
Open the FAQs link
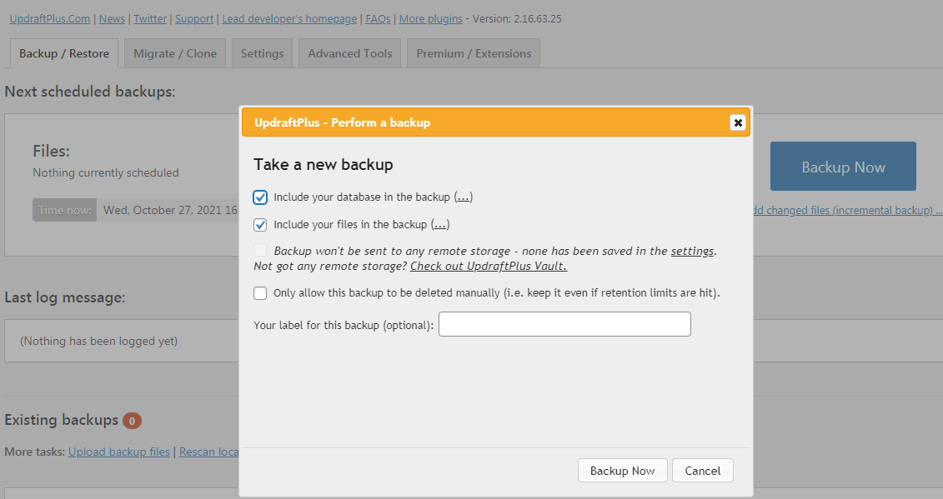[x=379, y=18]
